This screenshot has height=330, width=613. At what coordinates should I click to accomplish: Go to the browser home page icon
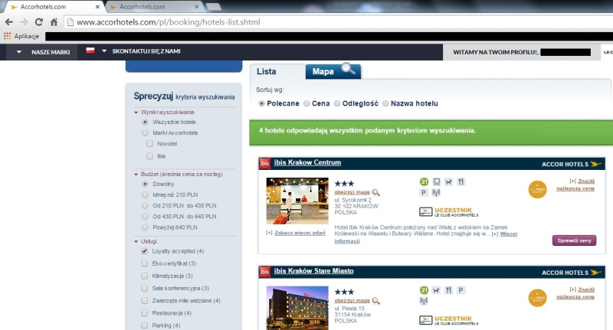coord(54,22)
